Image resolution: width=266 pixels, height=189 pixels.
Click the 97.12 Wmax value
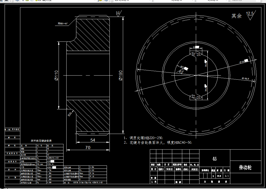(x=91, y=176)
